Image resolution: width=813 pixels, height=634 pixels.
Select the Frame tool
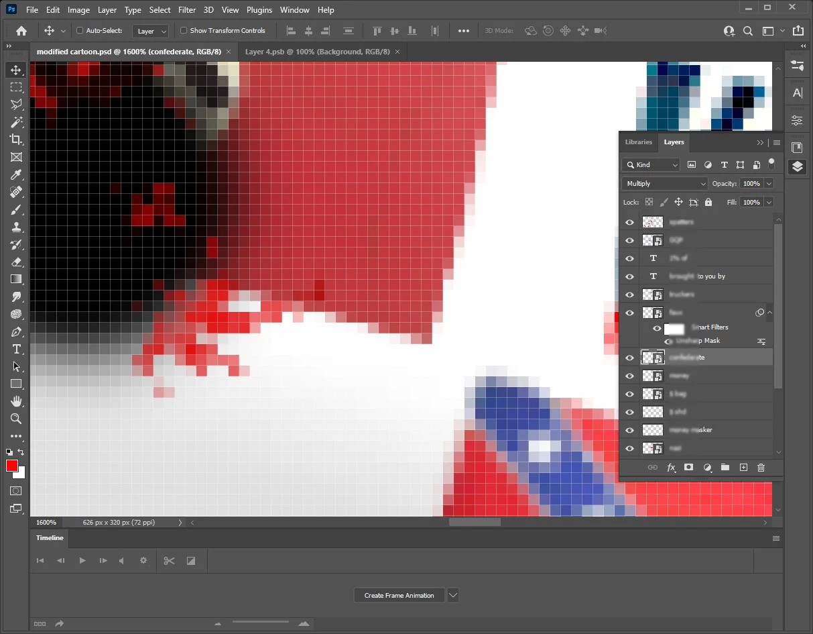[16, 157]
